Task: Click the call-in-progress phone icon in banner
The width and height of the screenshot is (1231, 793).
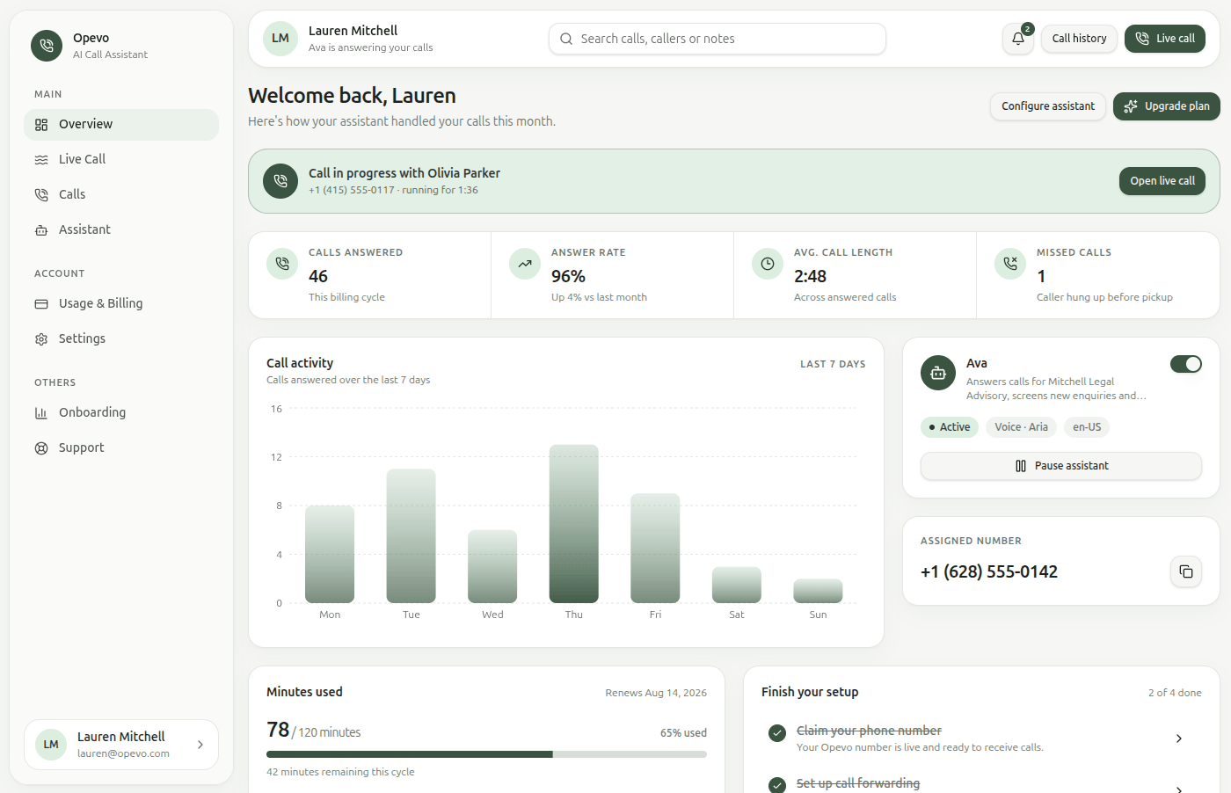Action: coord(280,181)
